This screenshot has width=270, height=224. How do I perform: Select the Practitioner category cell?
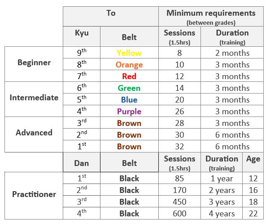coord(34,196)
